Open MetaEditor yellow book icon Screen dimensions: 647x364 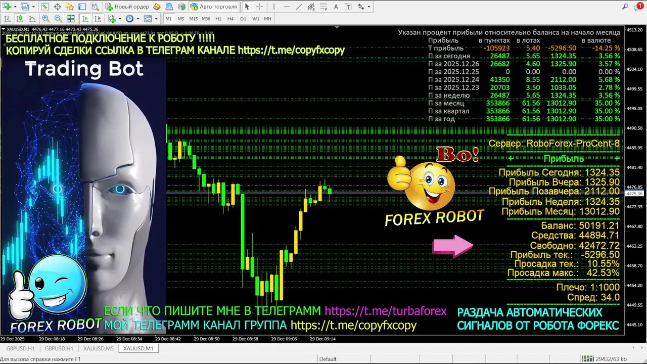tap(157, 7)
